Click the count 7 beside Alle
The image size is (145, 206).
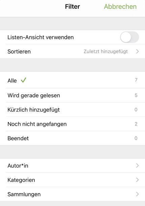coord(136,80)
